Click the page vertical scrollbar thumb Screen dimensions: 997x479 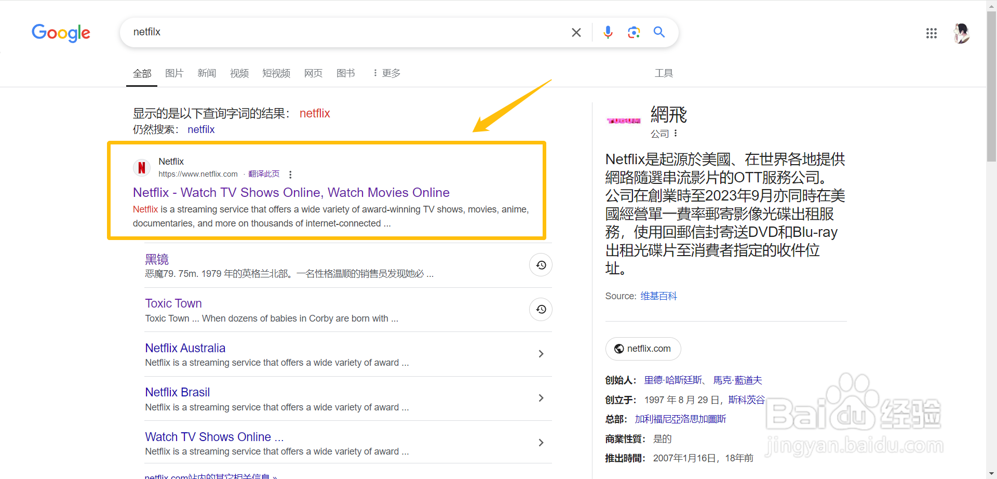[x=991, y=87]
